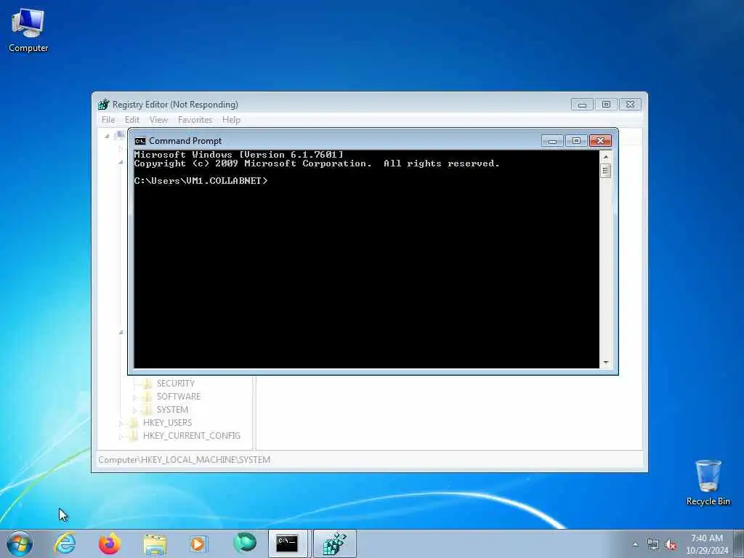The image size is (744, 558).
Task: Click the "Microsoft Windows [Version 6.1.7601]" line
Action: coord(238,155)
